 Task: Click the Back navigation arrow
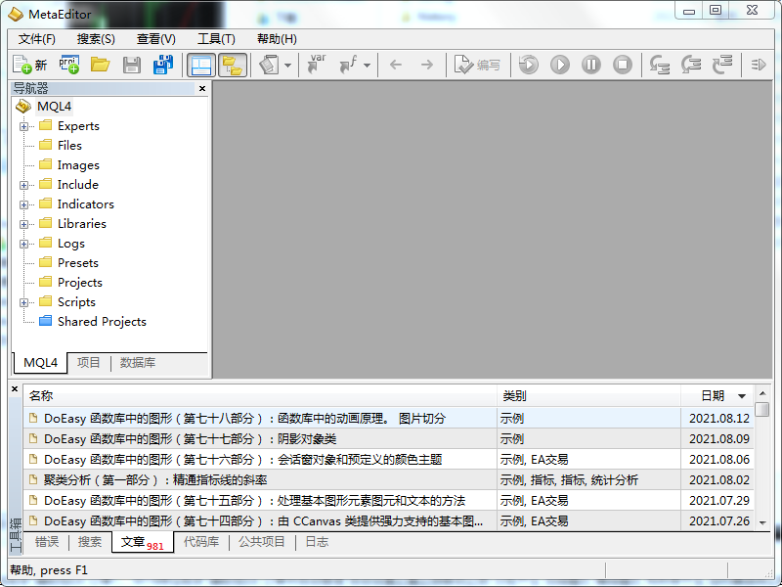pyautogui.click(x=396, y=65)
